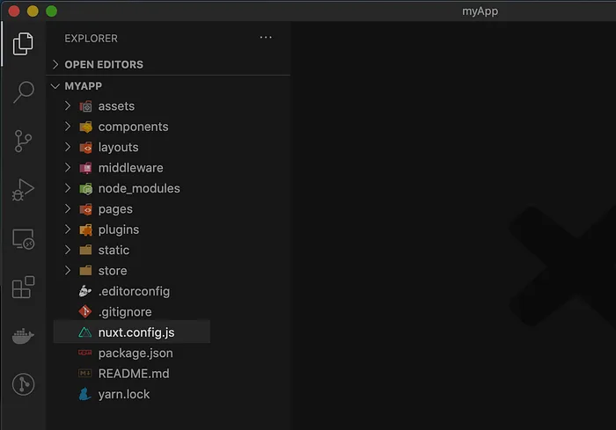The height and width of the screenshot is (430, 616).
Task: Select the layouts folder name
Action: (118, 148)
